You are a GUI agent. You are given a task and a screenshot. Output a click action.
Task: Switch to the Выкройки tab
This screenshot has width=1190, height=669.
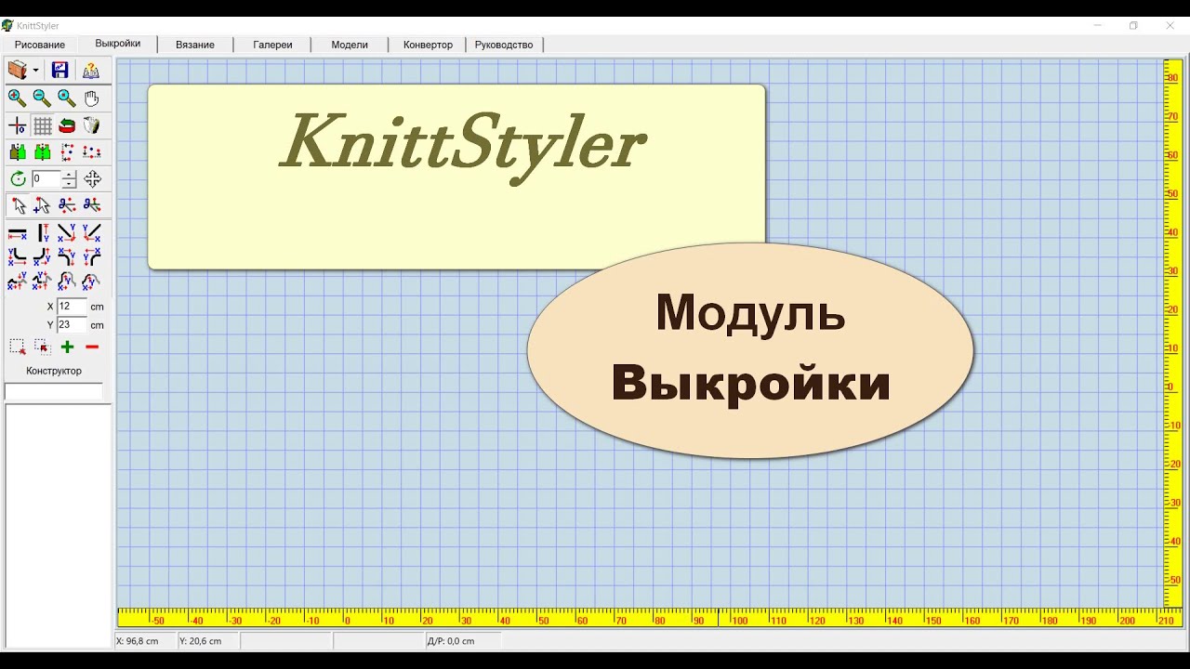click(x=118, y=44)
